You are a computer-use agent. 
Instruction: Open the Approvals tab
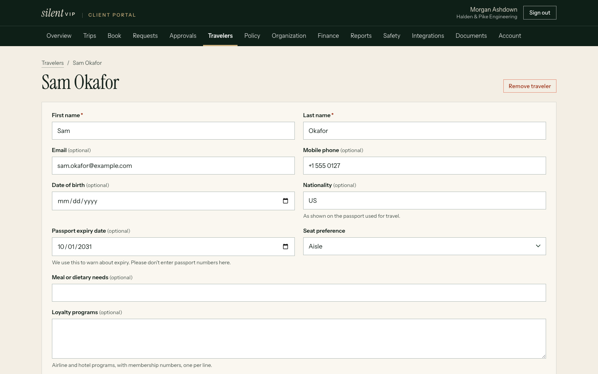(x=183, y=36)
